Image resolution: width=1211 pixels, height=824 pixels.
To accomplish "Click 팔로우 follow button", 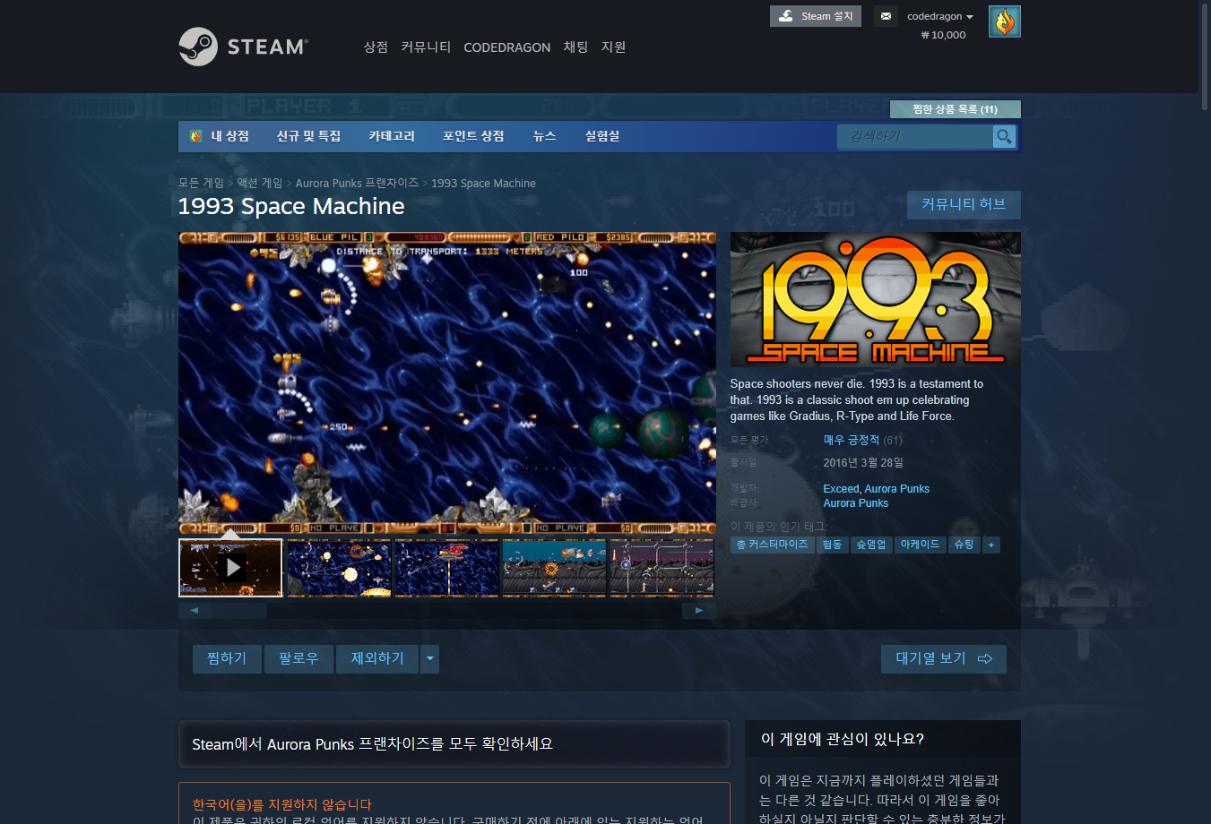I will click(298, 659).
